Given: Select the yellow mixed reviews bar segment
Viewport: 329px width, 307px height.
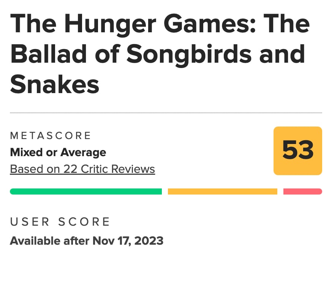Looking at the screenshot, I should (x=222, y=191).
